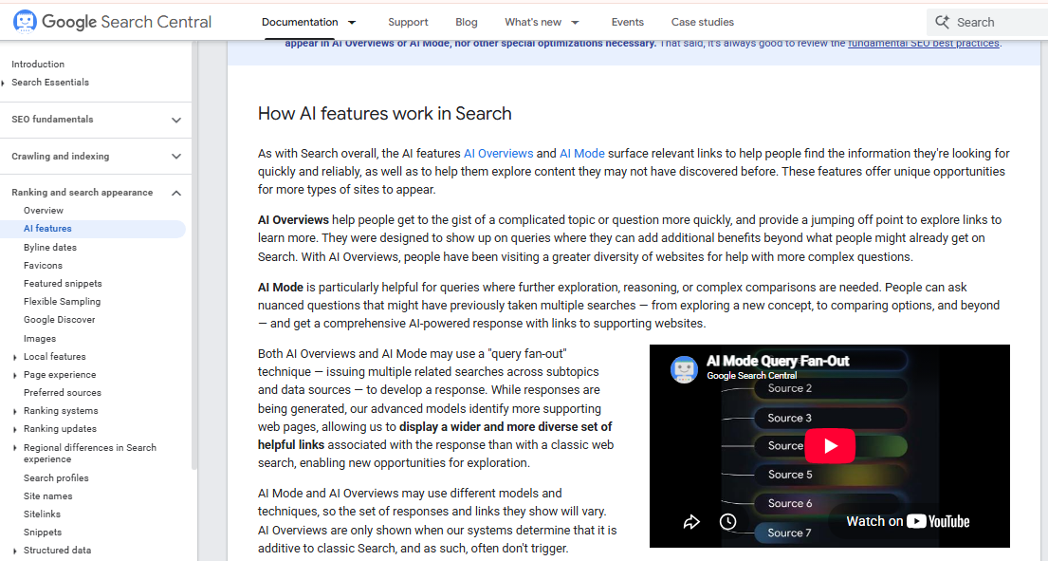Click Google Search Central channel name in video

click(752, 376)
